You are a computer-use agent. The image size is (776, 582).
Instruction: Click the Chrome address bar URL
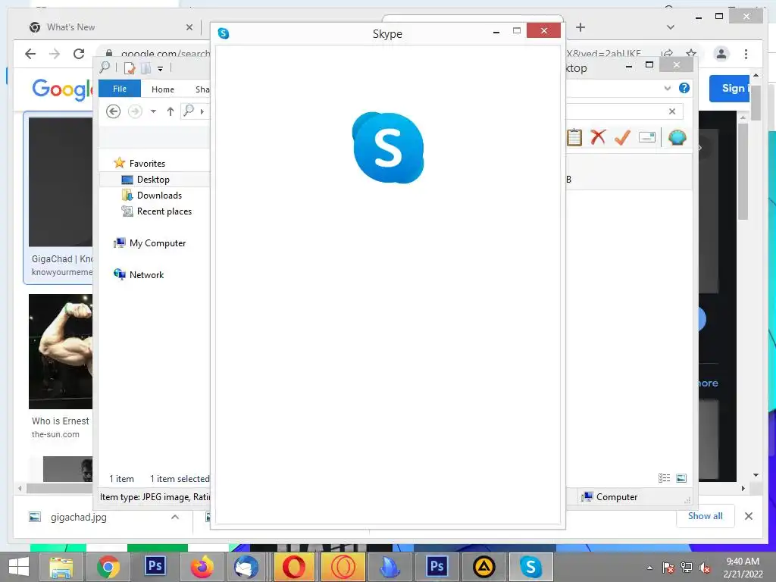(x=165, y=54)
